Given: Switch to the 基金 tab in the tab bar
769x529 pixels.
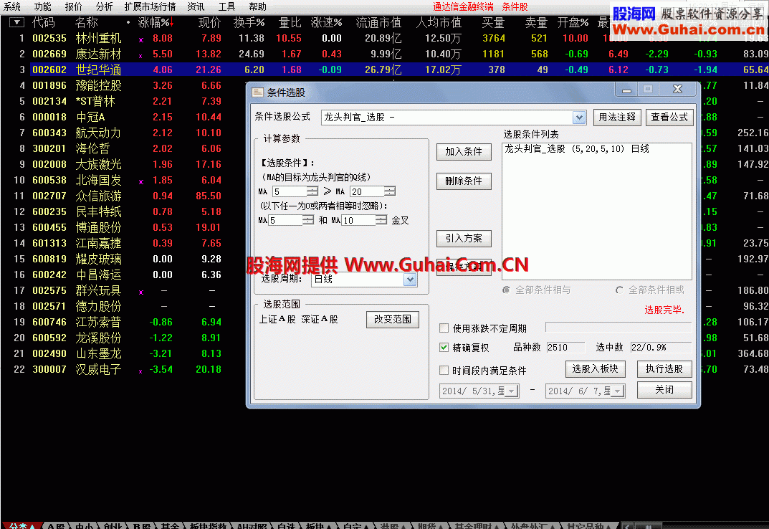Looking at the screenshot, I should (x=170, y=525).
